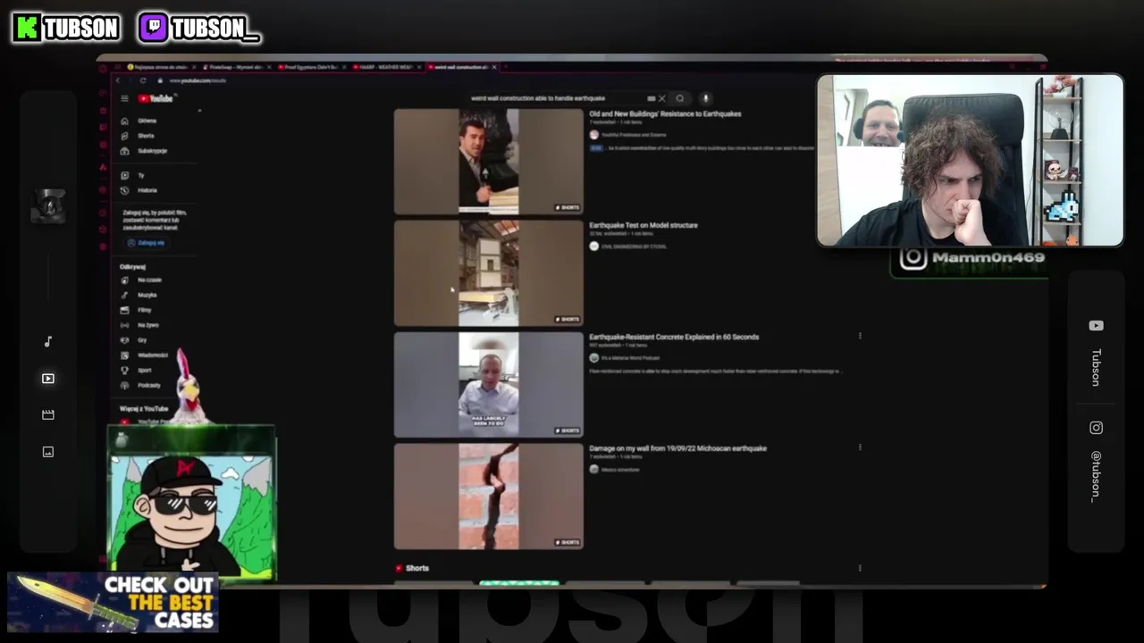Click thumbnail of Old and New Buildings video
The width and height of the screenshot is (1144, 643).
tap(488, 162)
